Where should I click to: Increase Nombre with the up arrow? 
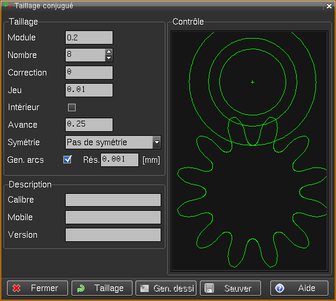point(109,52)
